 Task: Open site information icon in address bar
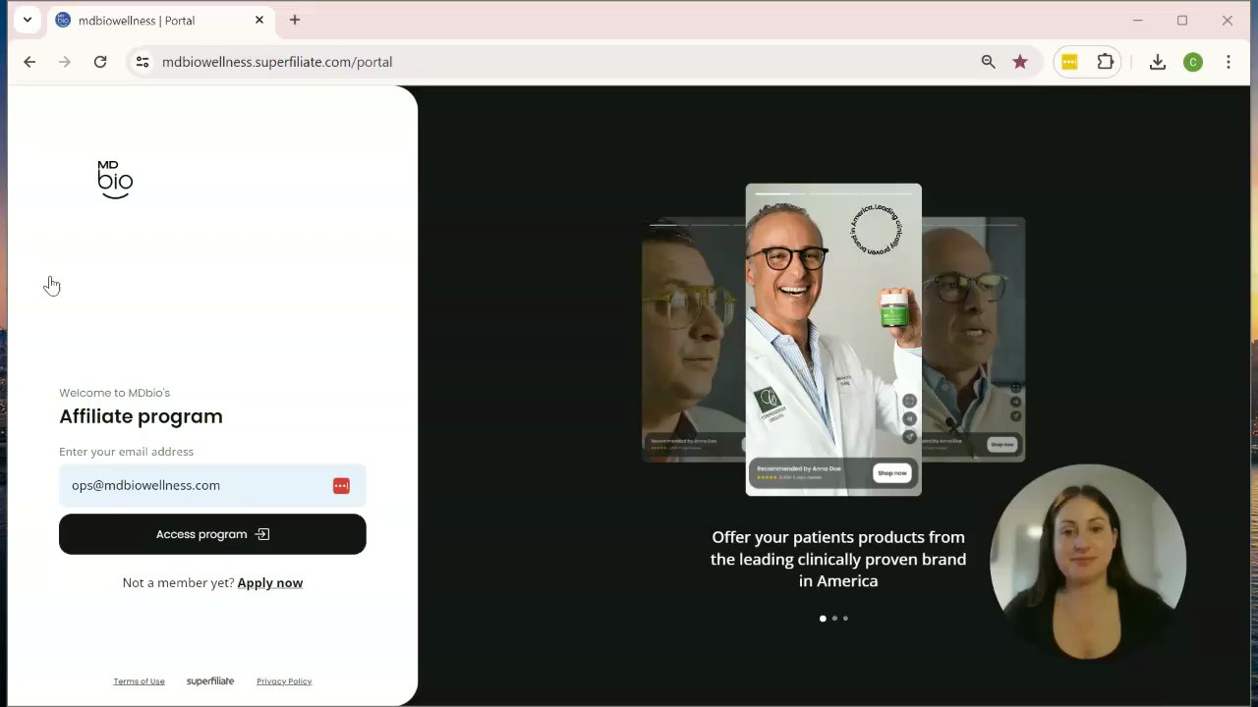[x=143, y=62]
